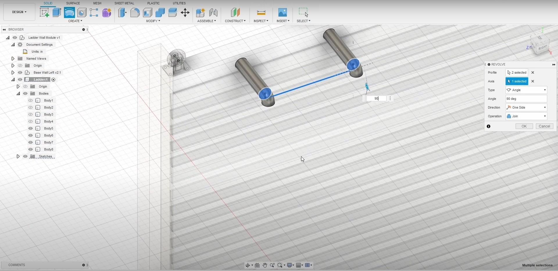Open the Type dropdown set to Angle
558x271 pixels.
526,90
